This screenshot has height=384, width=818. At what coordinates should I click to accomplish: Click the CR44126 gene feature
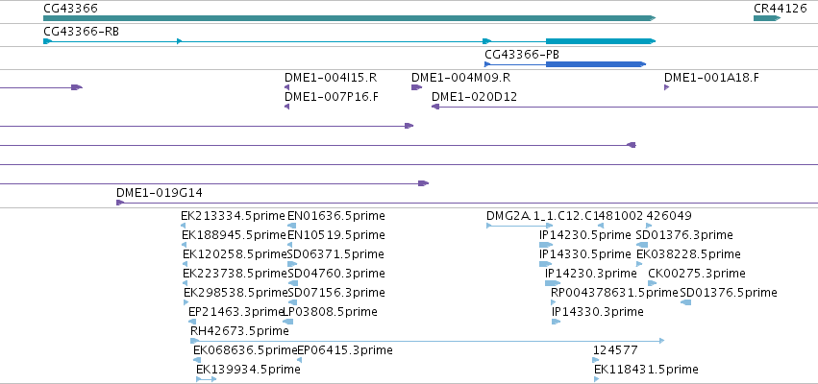(x=767, y=18)
